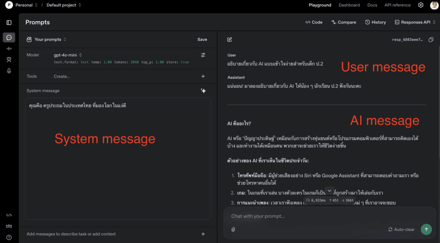
Task: Open the assistants robot sidebar icon
Action: click(x=9, y=60)
